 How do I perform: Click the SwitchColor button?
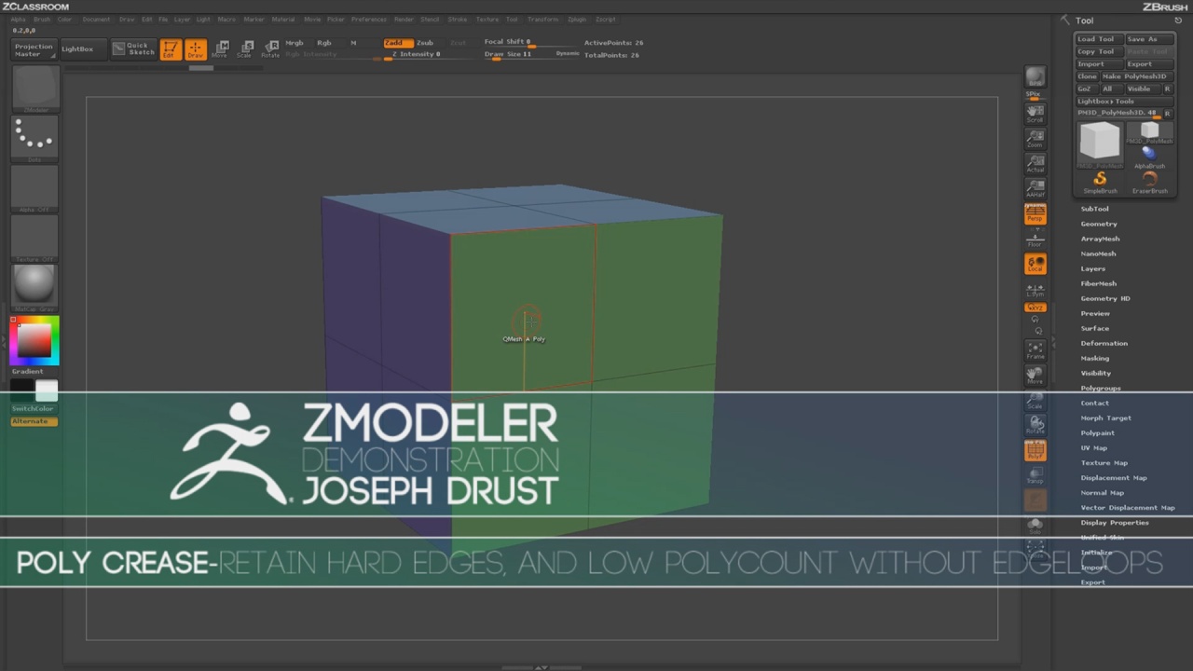tap(34, 408)
